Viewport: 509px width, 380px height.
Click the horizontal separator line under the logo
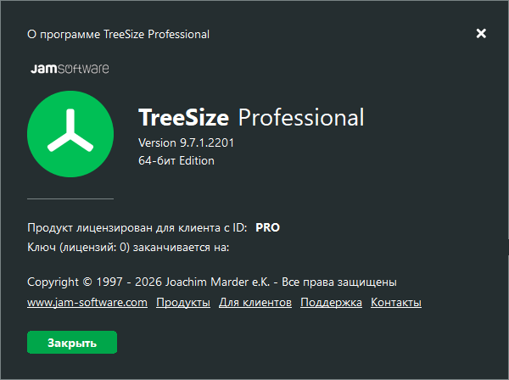[70, 198]
